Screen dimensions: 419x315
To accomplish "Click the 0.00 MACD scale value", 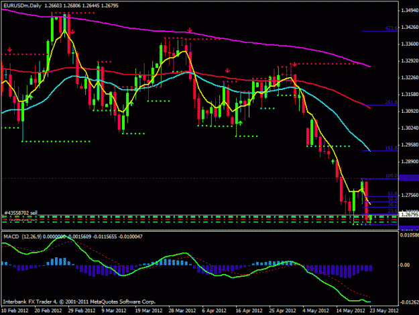I will pos(405,265).
